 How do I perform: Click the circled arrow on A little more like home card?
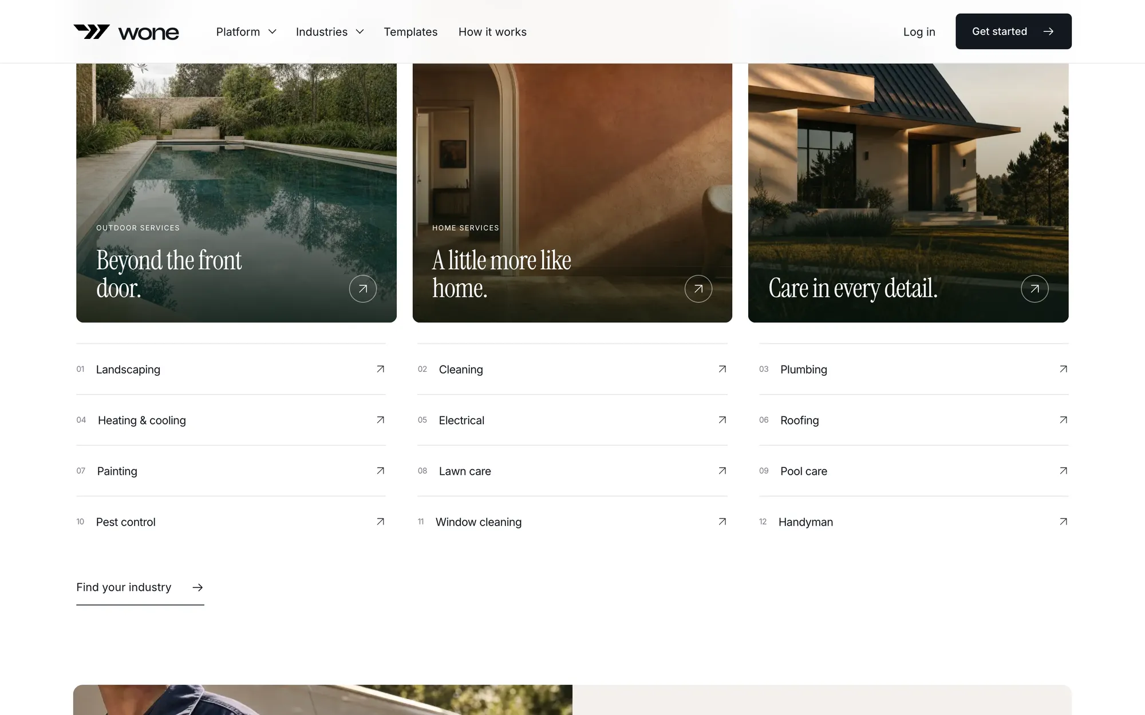point(698,289)
